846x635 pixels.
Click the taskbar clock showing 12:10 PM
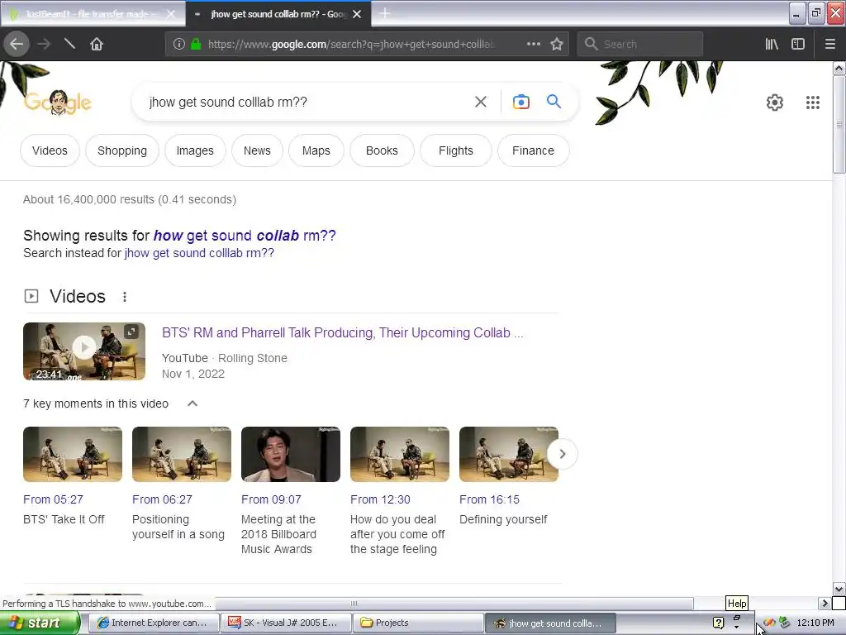(815, 623)
